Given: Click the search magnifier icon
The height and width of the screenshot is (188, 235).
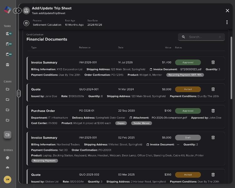Looking at the screenshot, I should tap(183, 37).
